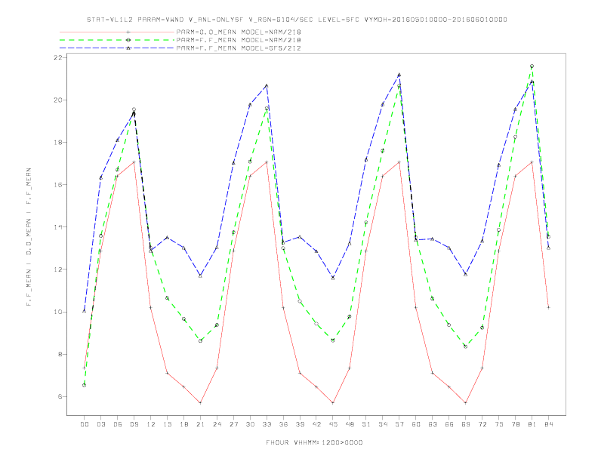Click x-axis tick label 27
Screen dimensions: 598x462
tap(233, 424)
